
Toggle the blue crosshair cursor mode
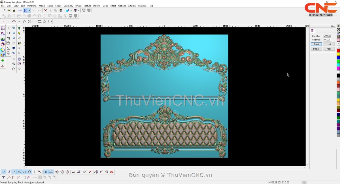(20, 10)
